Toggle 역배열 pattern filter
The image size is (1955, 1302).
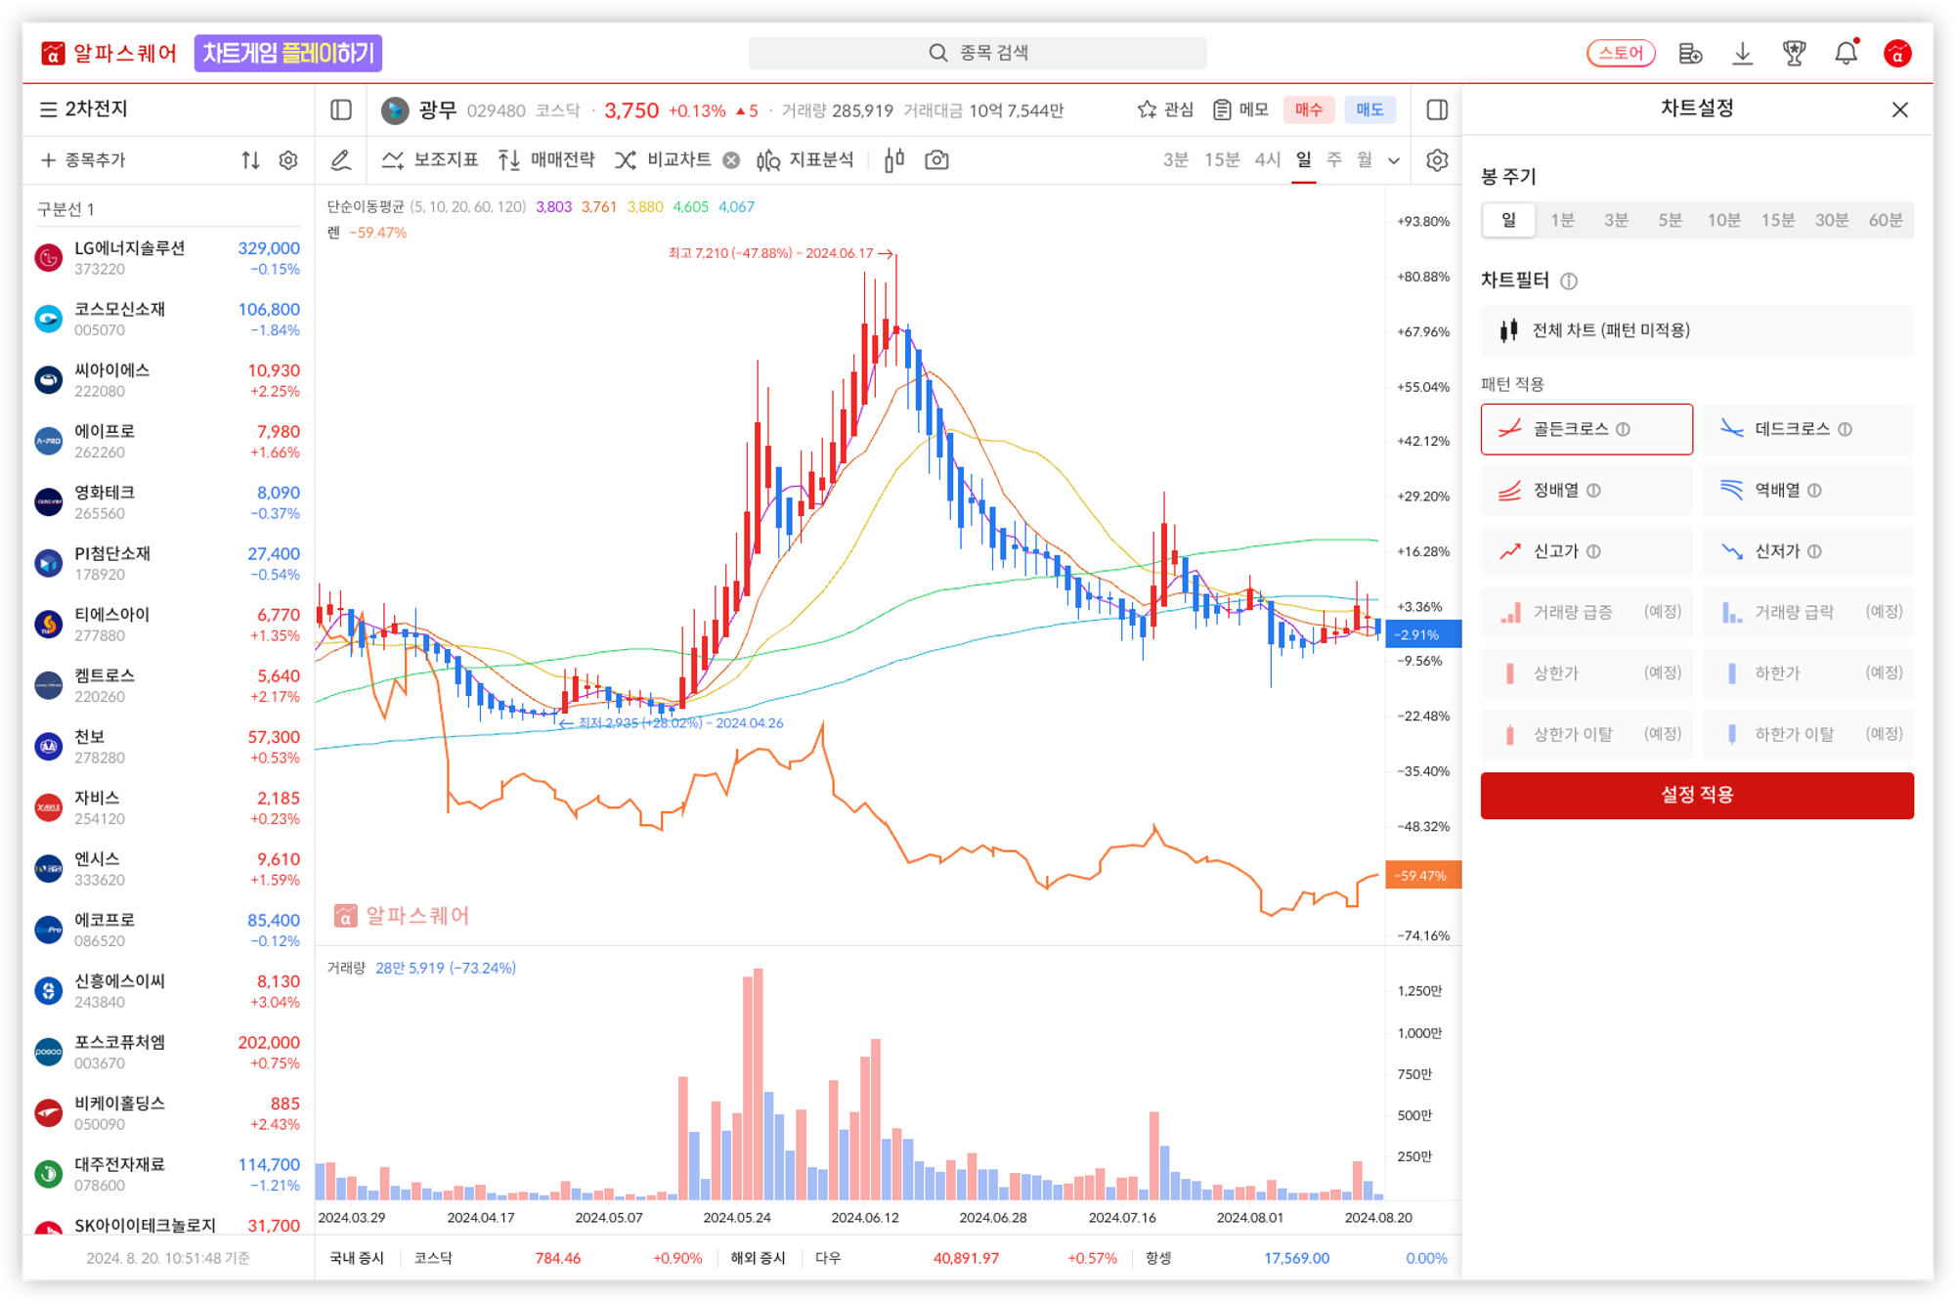tap(1807, 491)
